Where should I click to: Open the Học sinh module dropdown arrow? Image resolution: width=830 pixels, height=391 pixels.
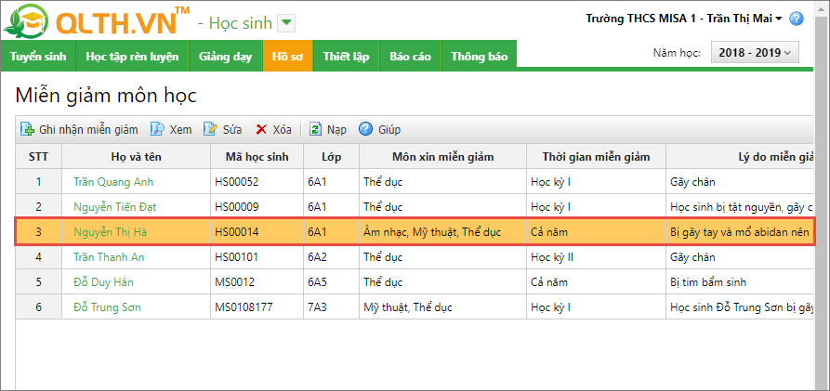(286, 23)
